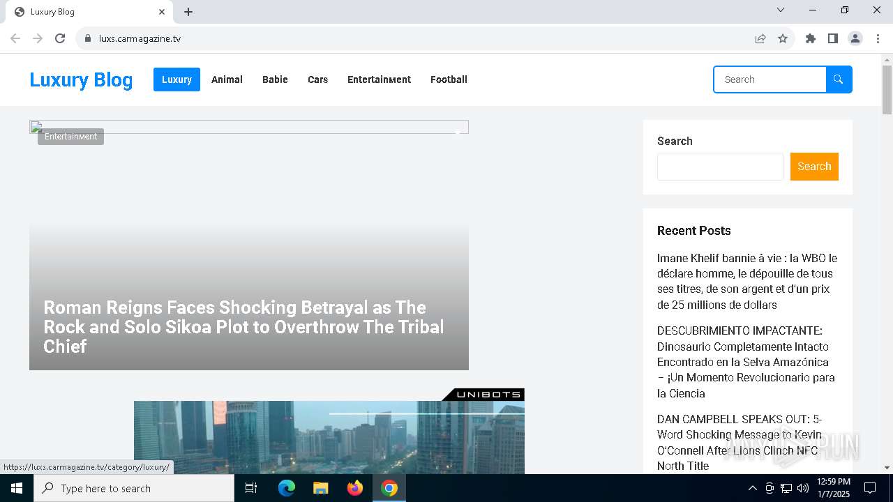Bookmark this page with the star icon
The height and width of the screenshot is (502, 893).
click(783, 38)
